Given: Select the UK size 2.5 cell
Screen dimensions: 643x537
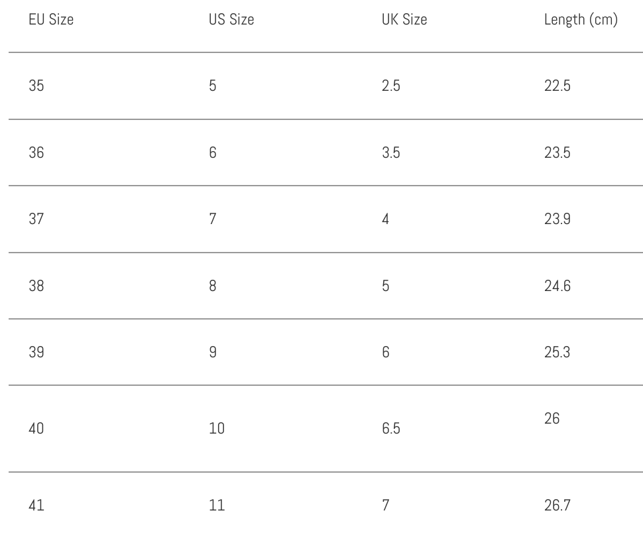Looking at the screenshot, I should point(390,86).
